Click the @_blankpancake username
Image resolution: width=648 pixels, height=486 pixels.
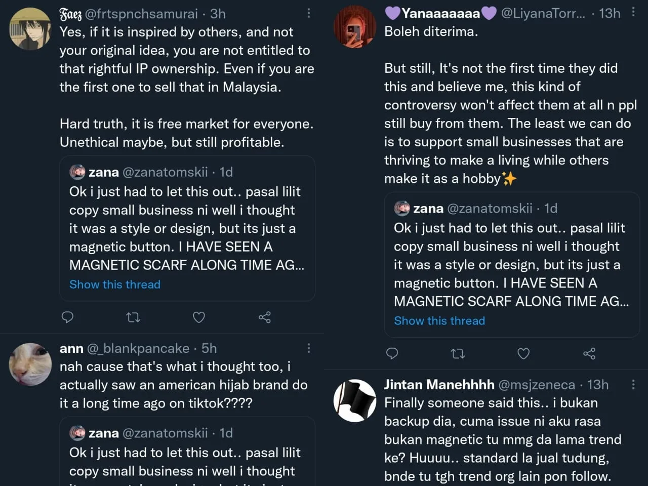point(138,348)
